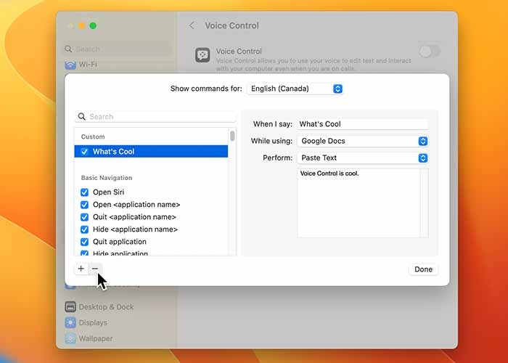Open Desktop & Dock settings

click(x=99, y=306)
